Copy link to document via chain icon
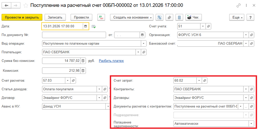 (x=239, y=6)
